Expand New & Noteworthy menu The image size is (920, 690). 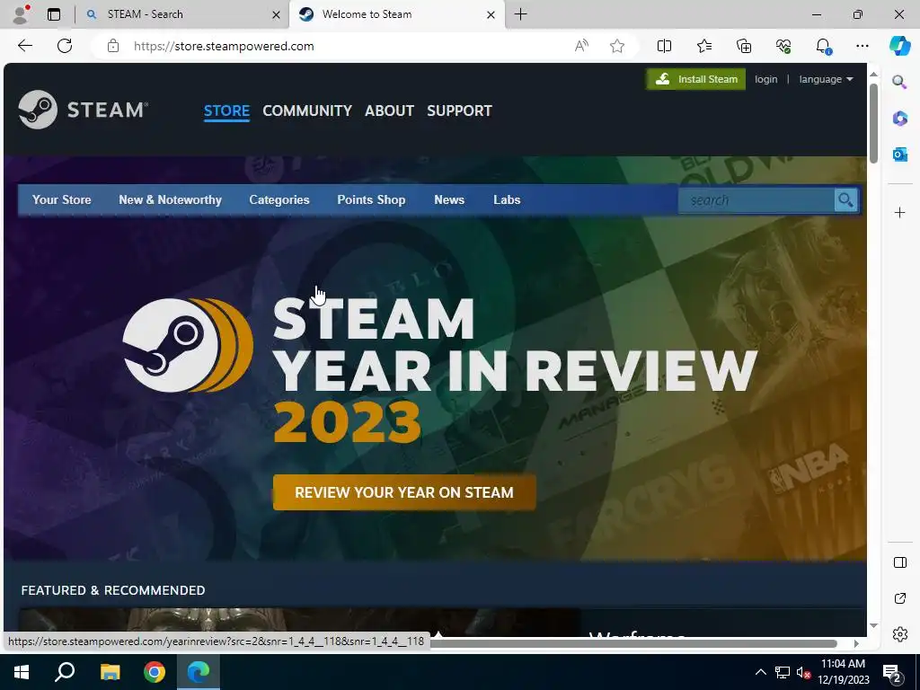coord(170,200)
